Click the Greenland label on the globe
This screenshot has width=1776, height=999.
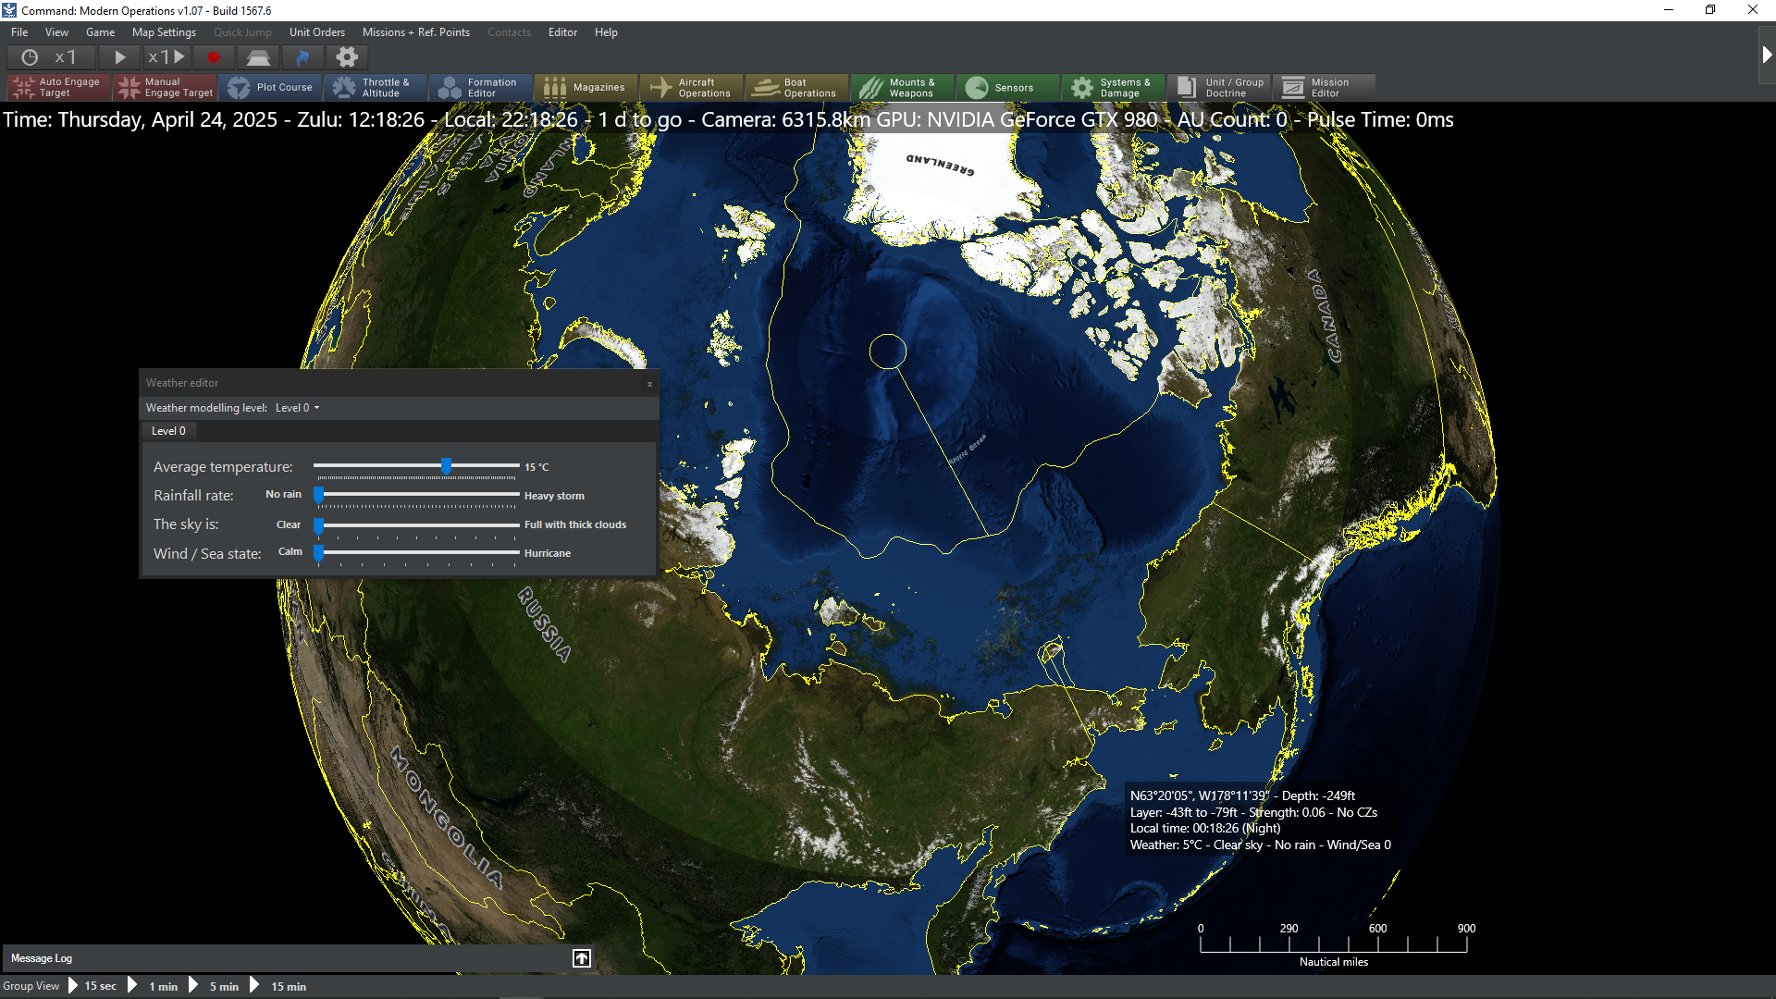point(940,165)
